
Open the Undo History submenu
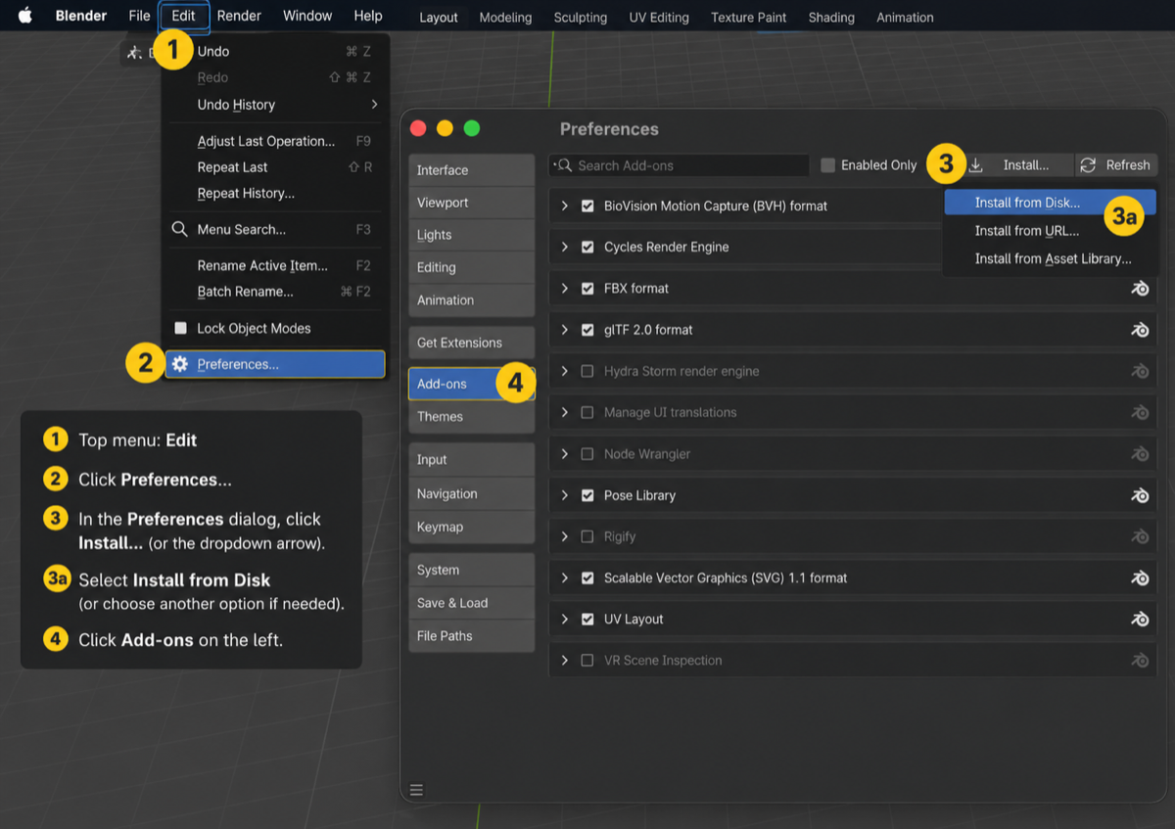point(275,105)
